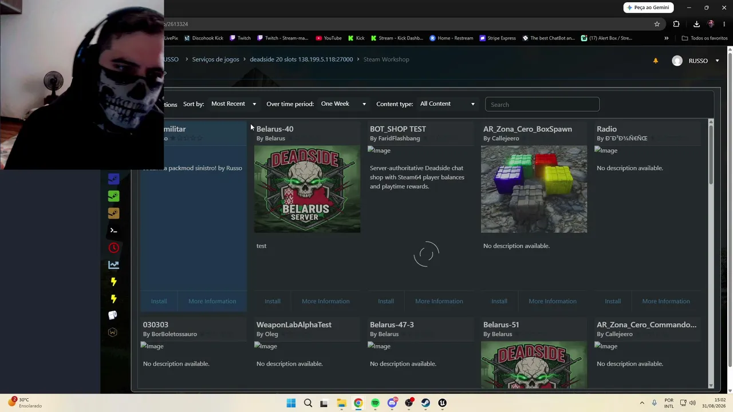Open the green Steam sidebar icon
733x412 pixels.
[x=113, y=196]
